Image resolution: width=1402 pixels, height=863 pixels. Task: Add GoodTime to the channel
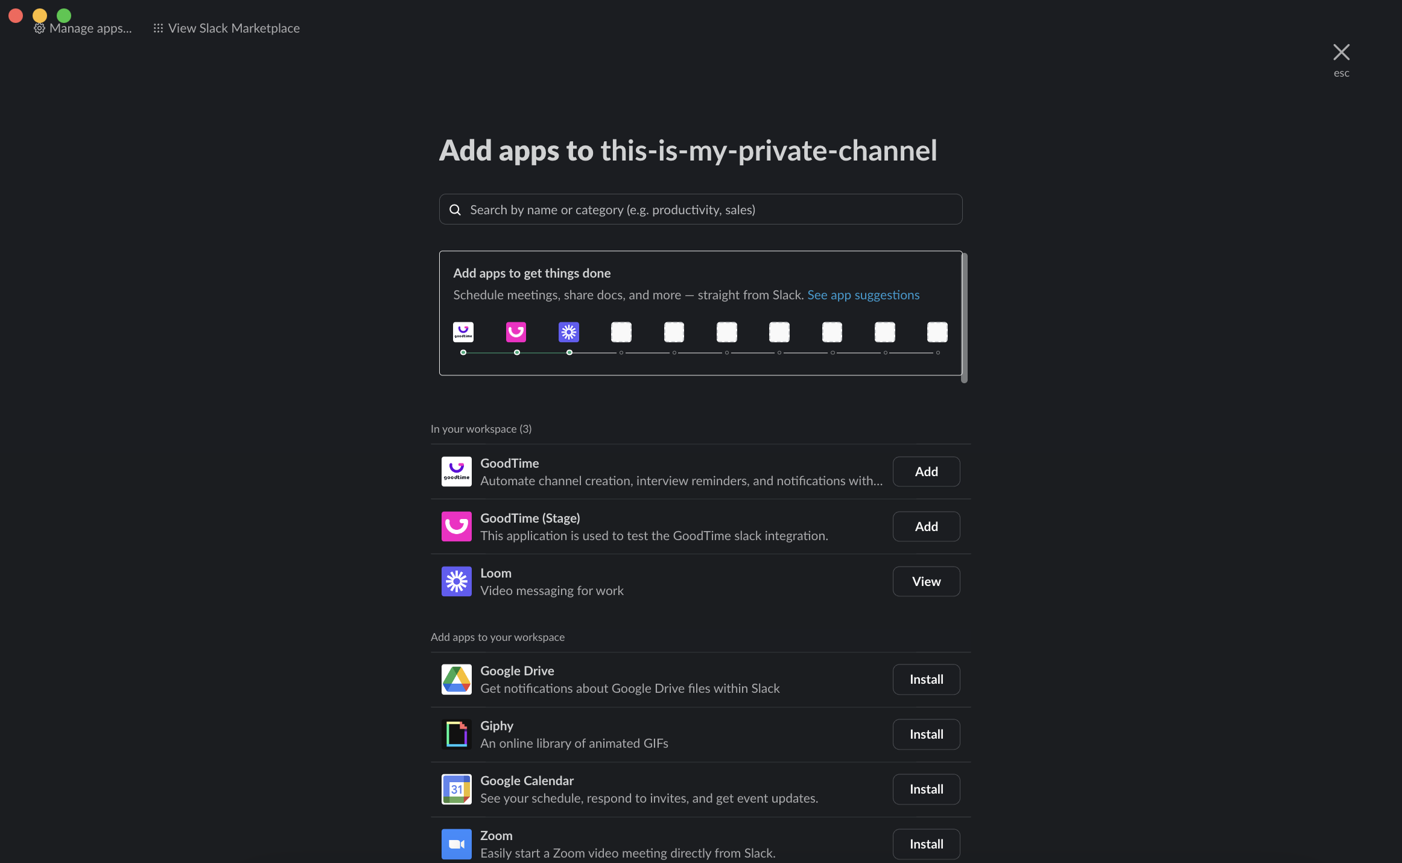pyautogui.click(x=925, y=471)
